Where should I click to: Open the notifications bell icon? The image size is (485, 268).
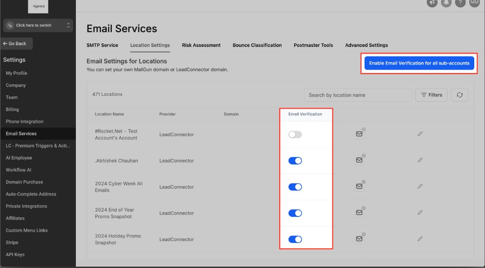[x=446, y=3]
